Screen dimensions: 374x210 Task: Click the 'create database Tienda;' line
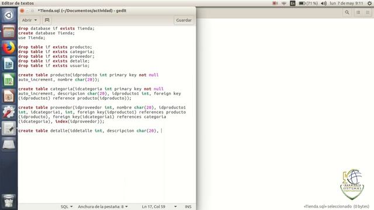tap(47, 33)
